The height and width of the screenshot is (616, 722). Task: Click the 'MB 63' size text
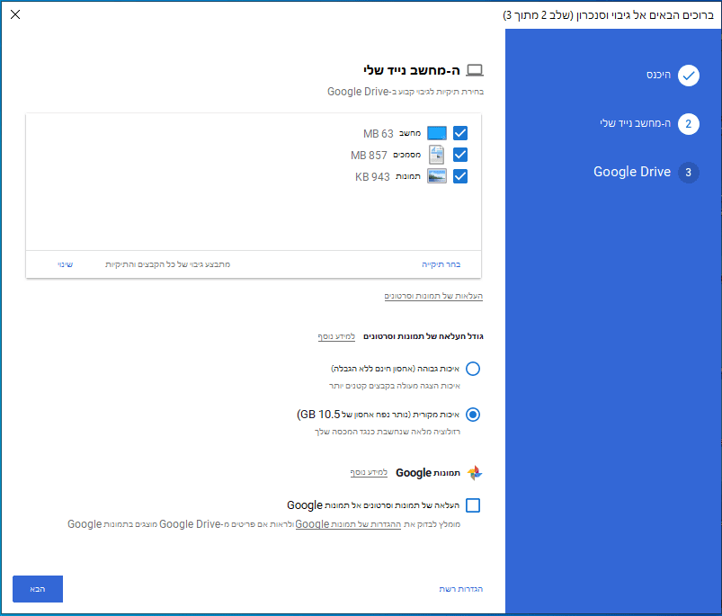pyautogui.click(x=378, y=133)
